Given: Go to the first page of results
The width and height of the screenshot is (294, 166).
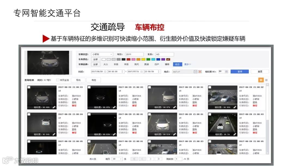Looking at the screenshot, I should click(134, 159).
